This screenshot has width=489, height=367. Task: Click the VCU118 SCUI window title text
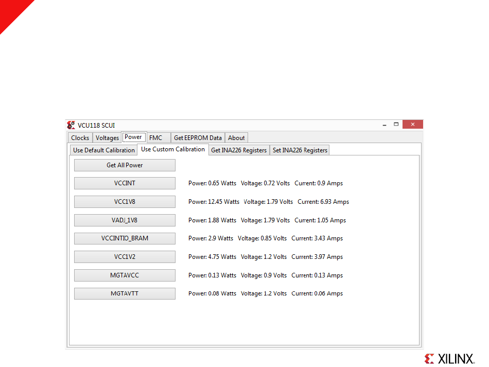click(x=96, y=126)
